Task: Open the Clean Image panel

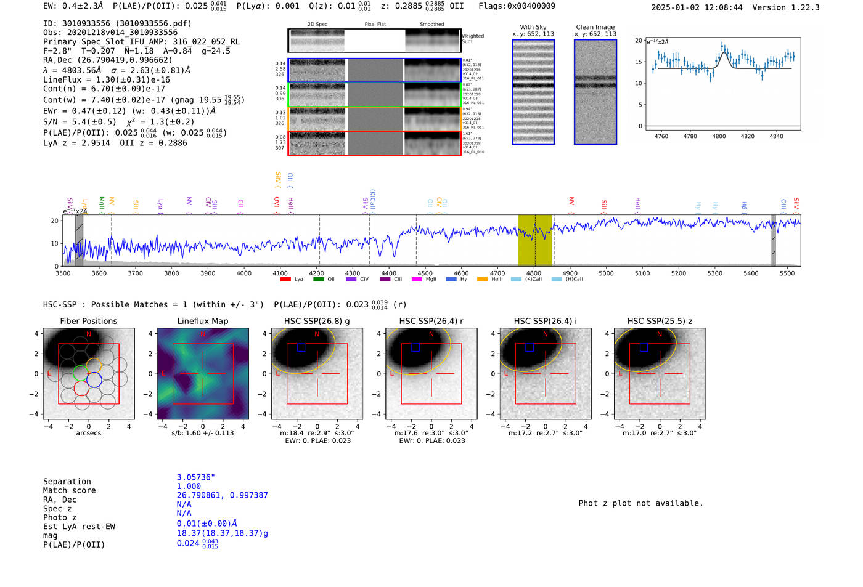Action: pyautogui.click(x=595, y=92)
